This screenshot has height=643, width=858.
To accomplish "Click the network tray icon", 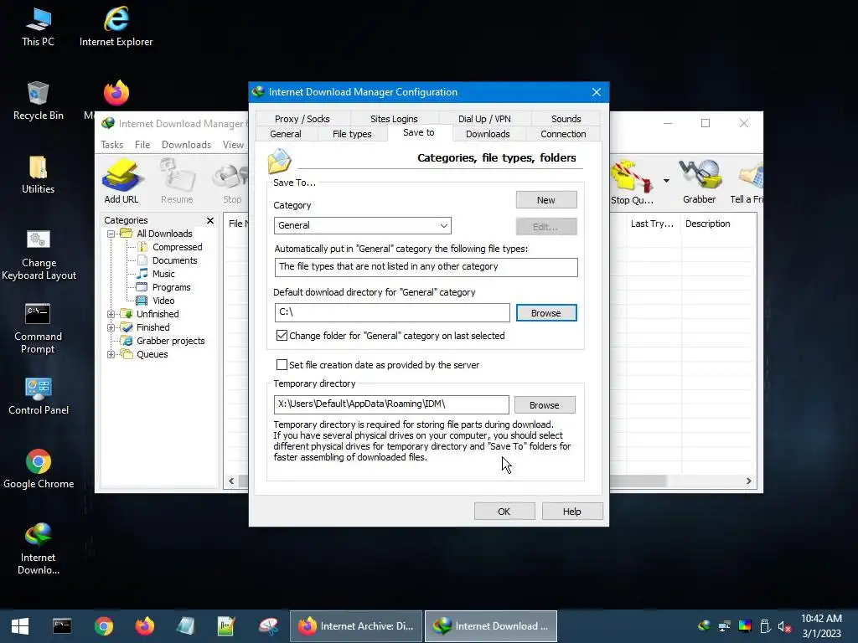I will [725, 626].
